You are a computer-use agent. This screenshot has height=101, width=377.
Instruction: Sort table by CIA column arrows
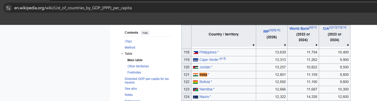(348, 45)
